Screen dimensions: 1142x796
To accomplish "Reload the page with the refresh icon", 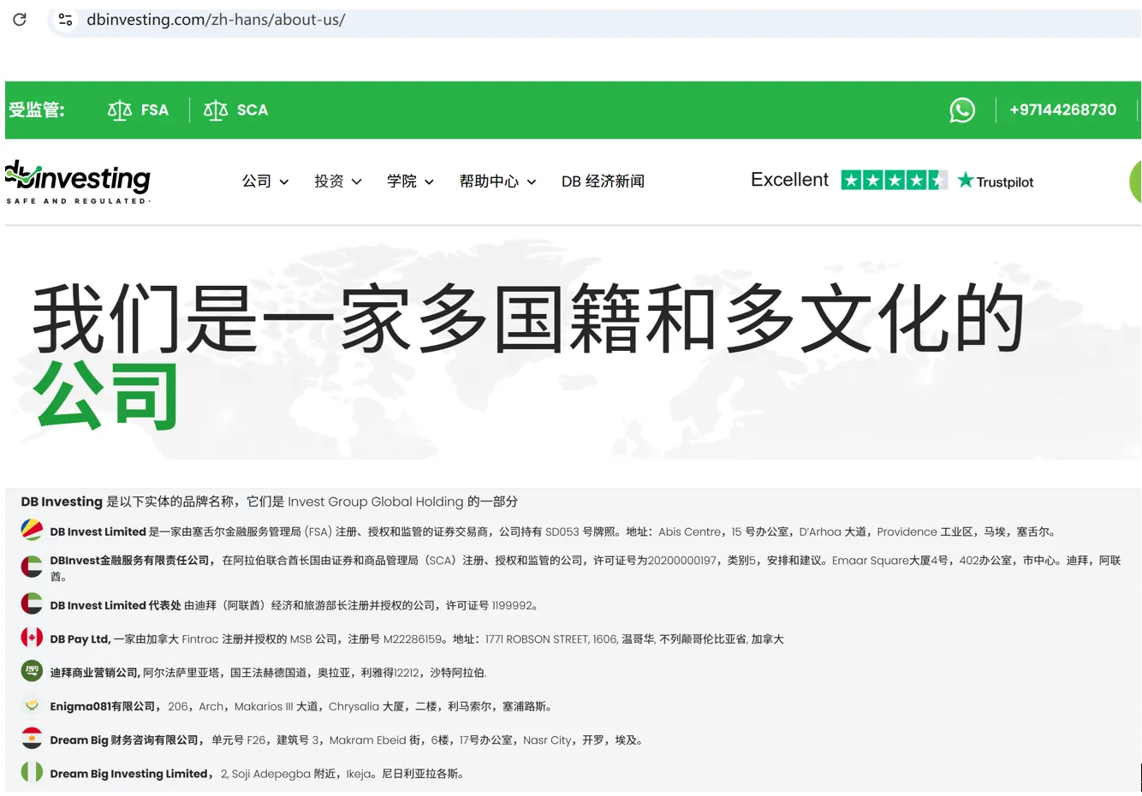I will point(20,19).
